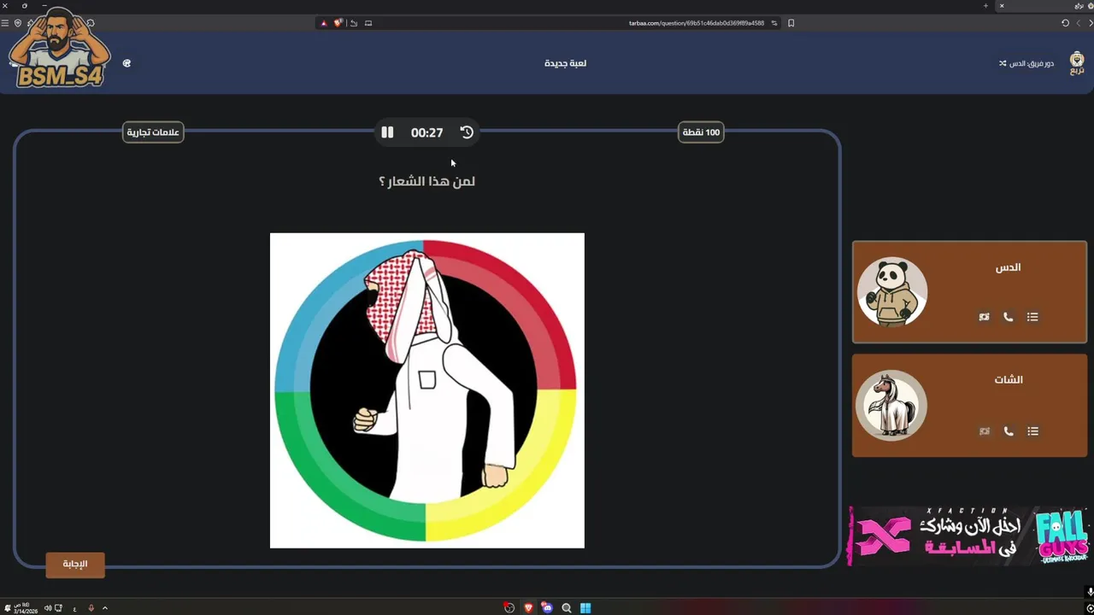1094x615 pixels.
Task: Click the 00:27 timer value
Action: point(426,132)
